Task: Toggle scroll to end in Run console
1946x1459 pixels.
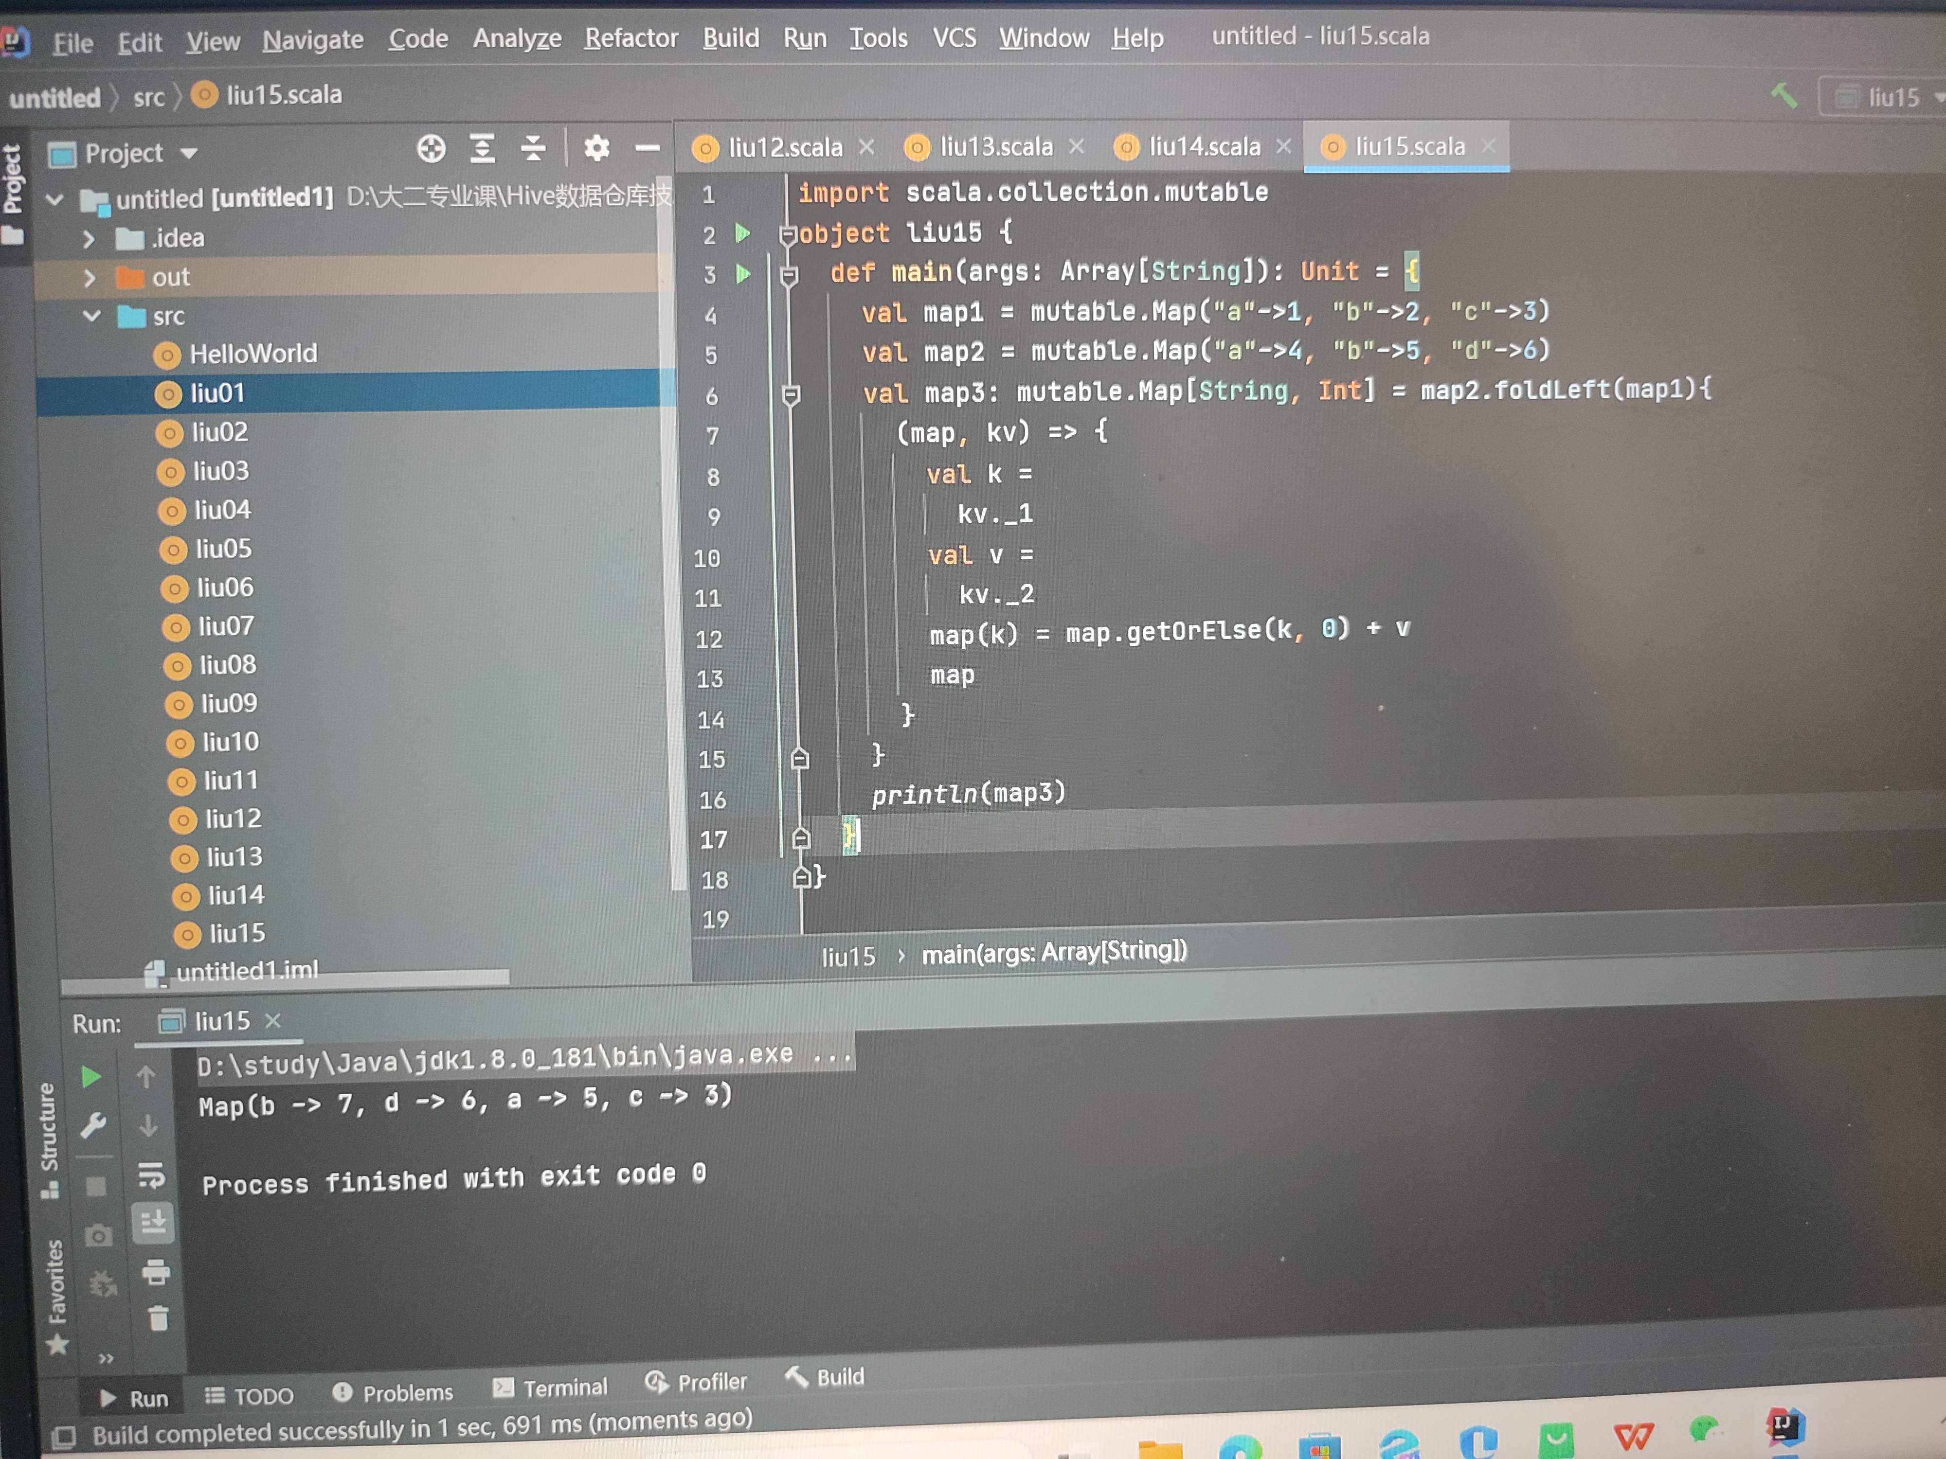Action: tap(154, 1222)
